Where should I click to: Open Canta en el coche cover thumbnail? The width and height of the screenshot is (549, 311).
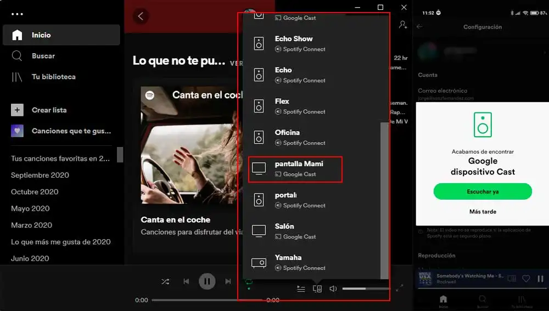192,145
